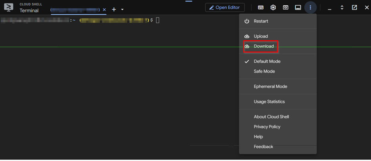Enable Ephemeral Mode
This screenshot has height=161, width=371.
click(x=270, y=86)
